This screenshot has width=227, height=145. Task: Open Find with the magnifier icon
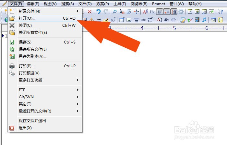click(115, 12)
